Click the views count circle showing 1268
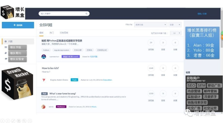The width and height of the screenshot is (223, 123). coord(151,69)
